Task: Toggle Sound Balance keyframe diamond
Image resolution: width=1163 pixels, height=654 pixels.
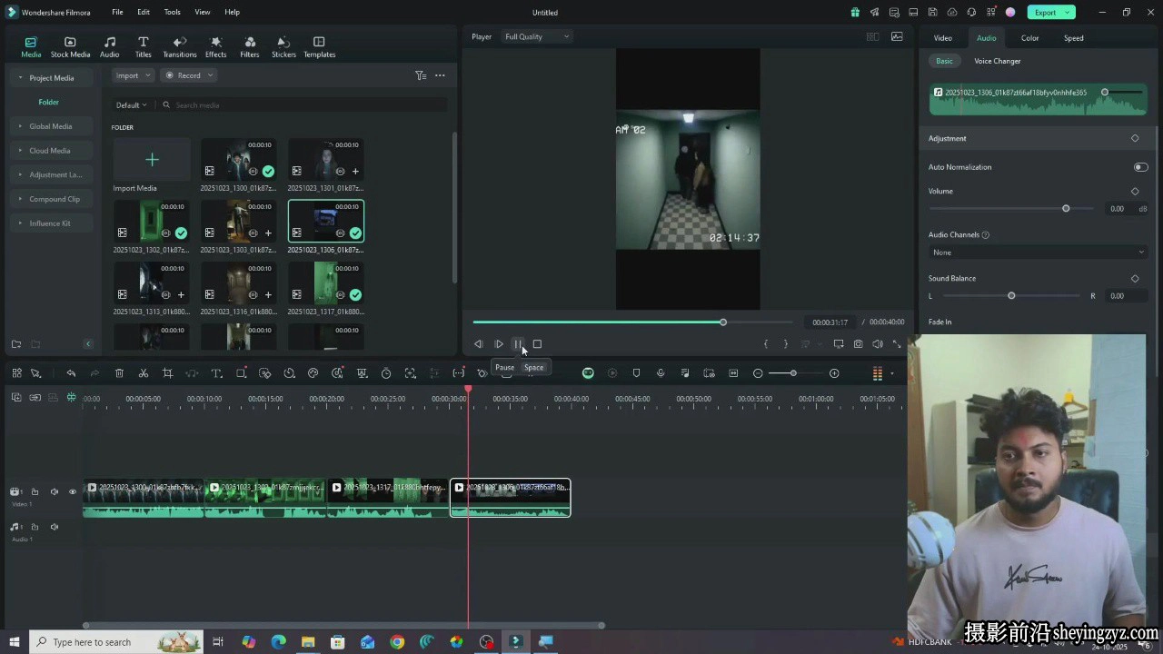Action: (x=1135, y=279)
